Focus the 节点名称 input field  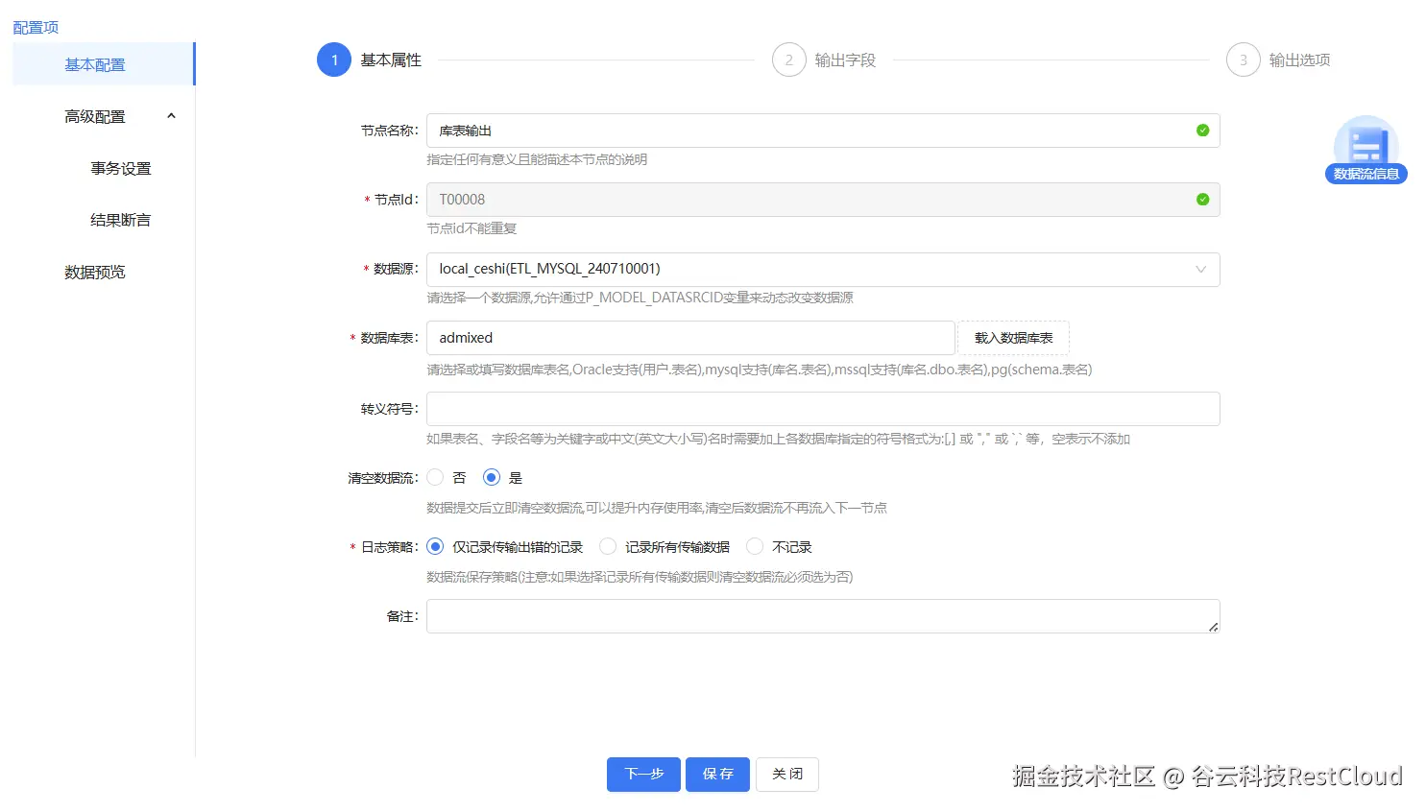[823, 131]
